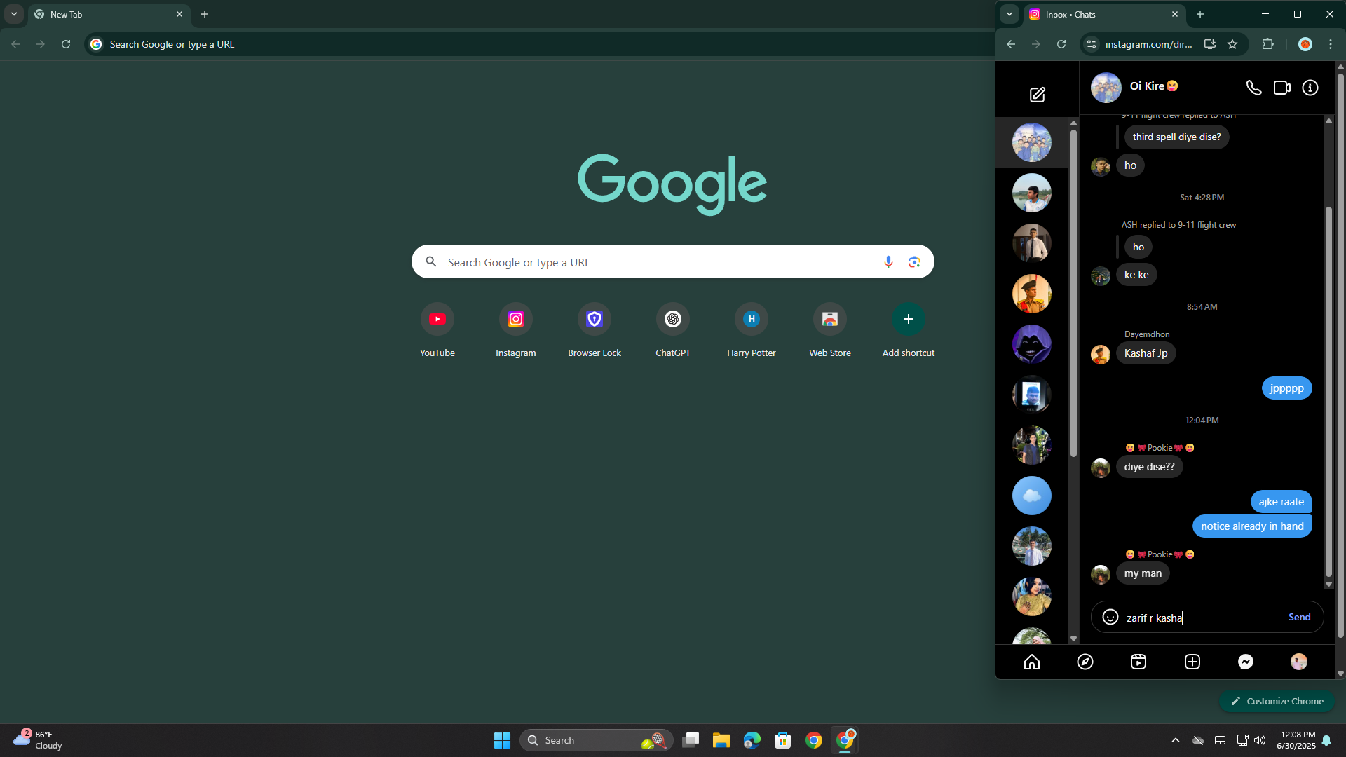Open conversation info for Oi Kire
Viewport: 1346px width, 757px height.
[x=1310, y=88]
